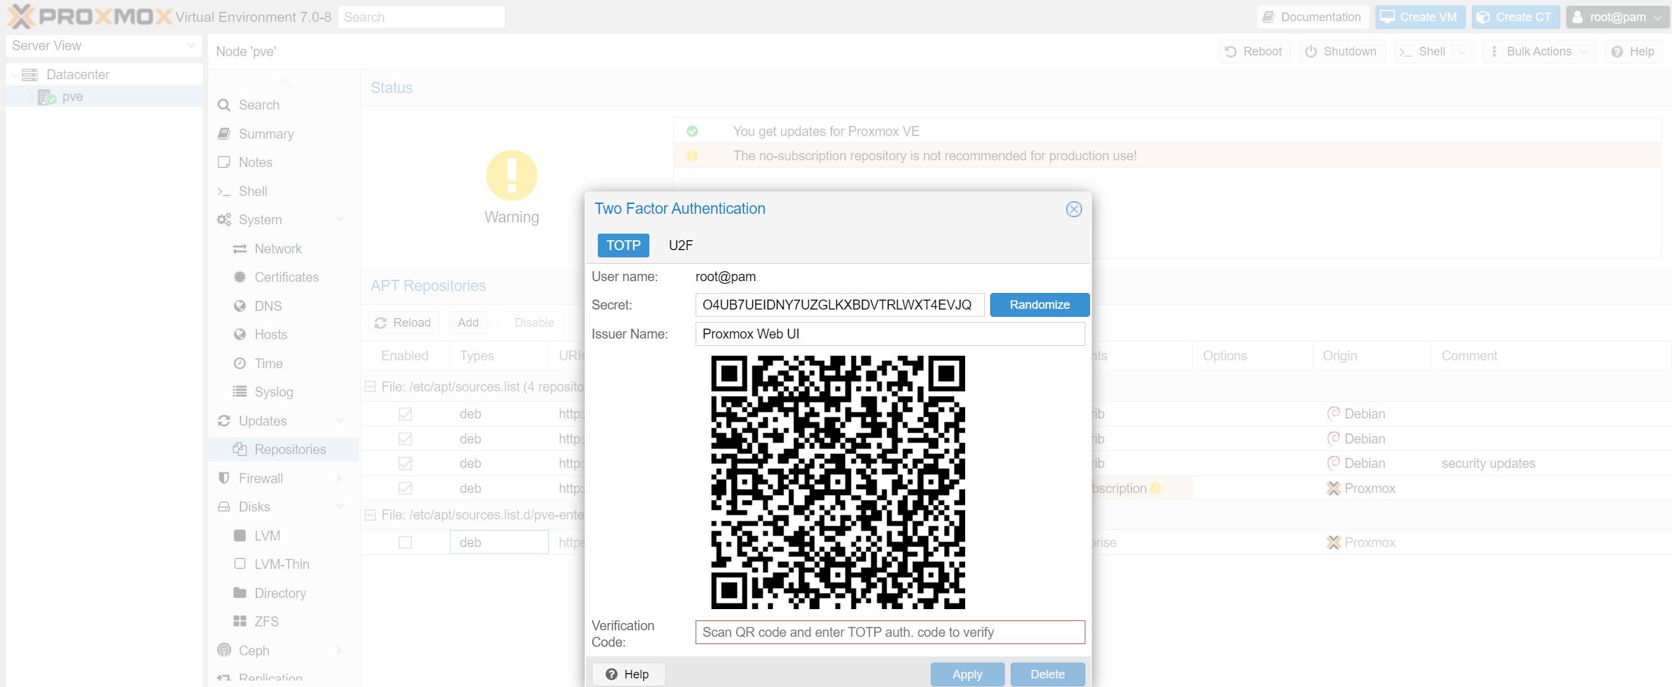Click the Shutdown power icon
This screenshot has width=1672, height=687.
click(1311, 51)
